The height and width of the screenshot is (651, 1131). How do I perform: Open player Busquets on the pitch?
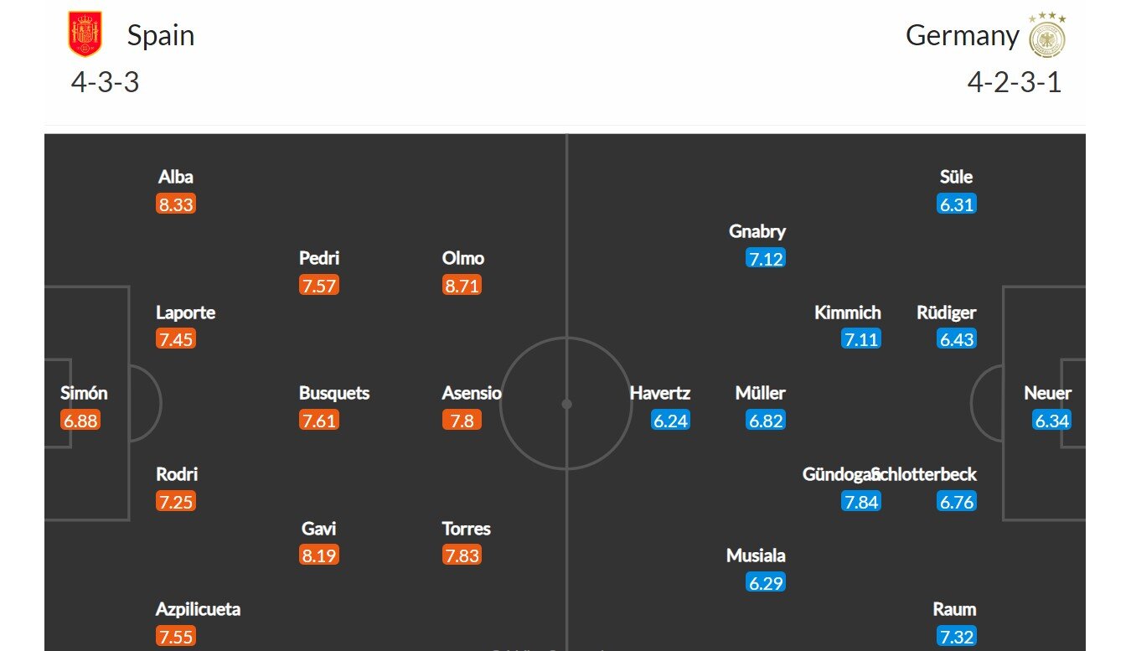point(334,393)
